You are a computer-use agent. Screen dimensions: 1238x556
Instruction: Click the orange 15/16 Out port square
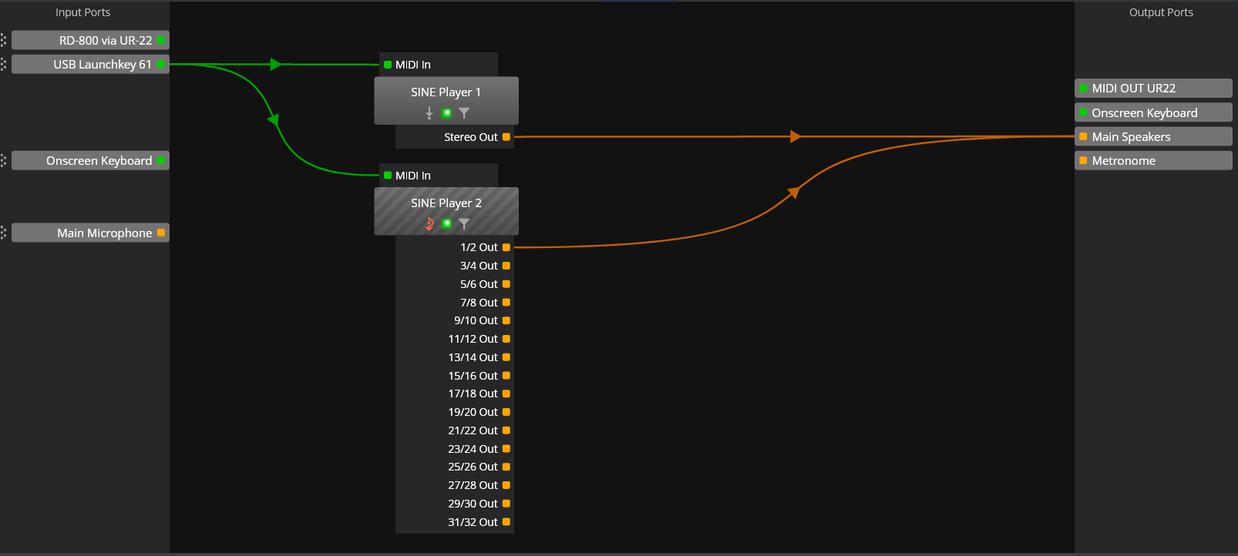click(506, 376)
